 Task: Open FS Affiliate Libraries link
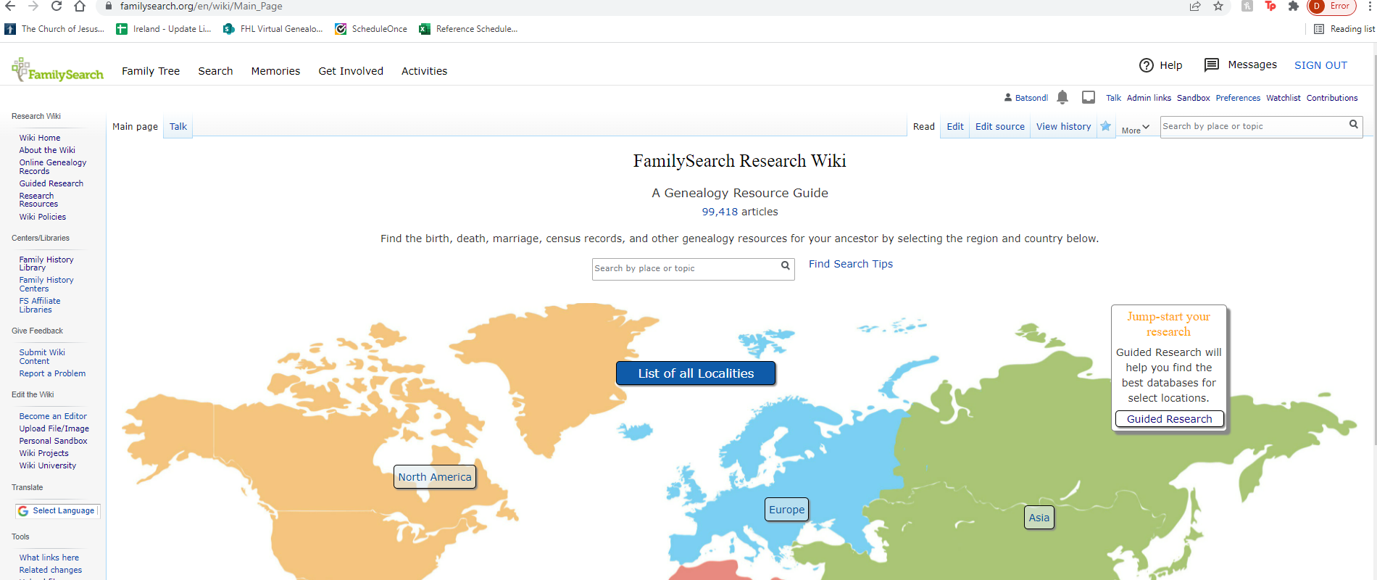click(40, 305)
